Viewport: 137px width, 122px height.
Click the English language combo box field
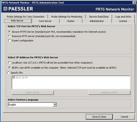pos(32,104)
